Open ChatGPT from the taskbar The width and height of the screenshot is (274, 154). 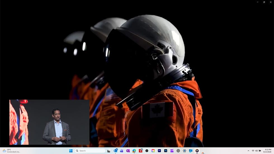pyautogui.click(x=178, y=151)
